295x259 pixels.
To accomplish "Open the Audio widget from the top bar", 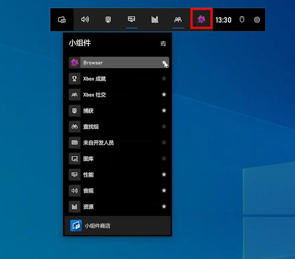I will point(85,19).
